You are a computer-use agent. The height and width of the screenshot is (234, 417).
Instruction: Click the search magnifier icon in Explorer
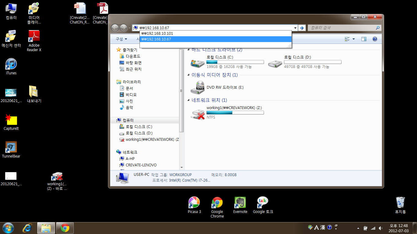pos(378,28)
